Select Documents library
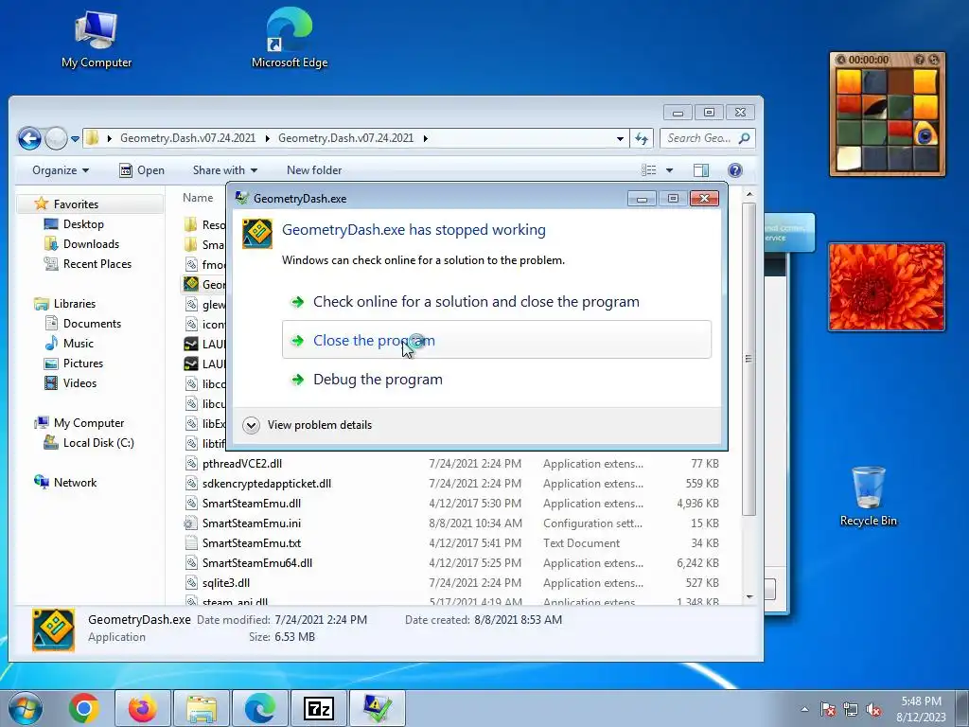Image resolution: width=969 pixels, height=727 pixels. point(92,324)
